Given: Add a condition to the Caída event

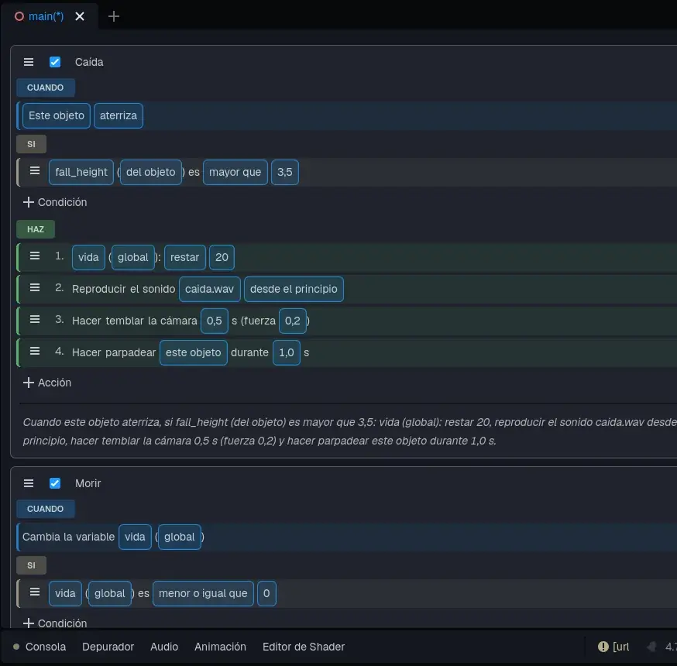Looking at the screenshot, I should coord(55,202).
